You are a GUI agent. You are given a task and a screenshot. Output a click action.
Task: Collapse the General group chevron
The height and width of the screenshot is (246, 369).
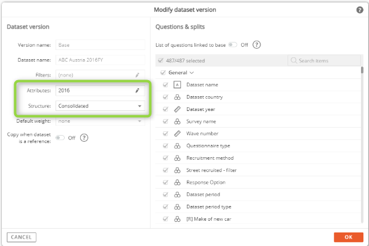[192, 73]
